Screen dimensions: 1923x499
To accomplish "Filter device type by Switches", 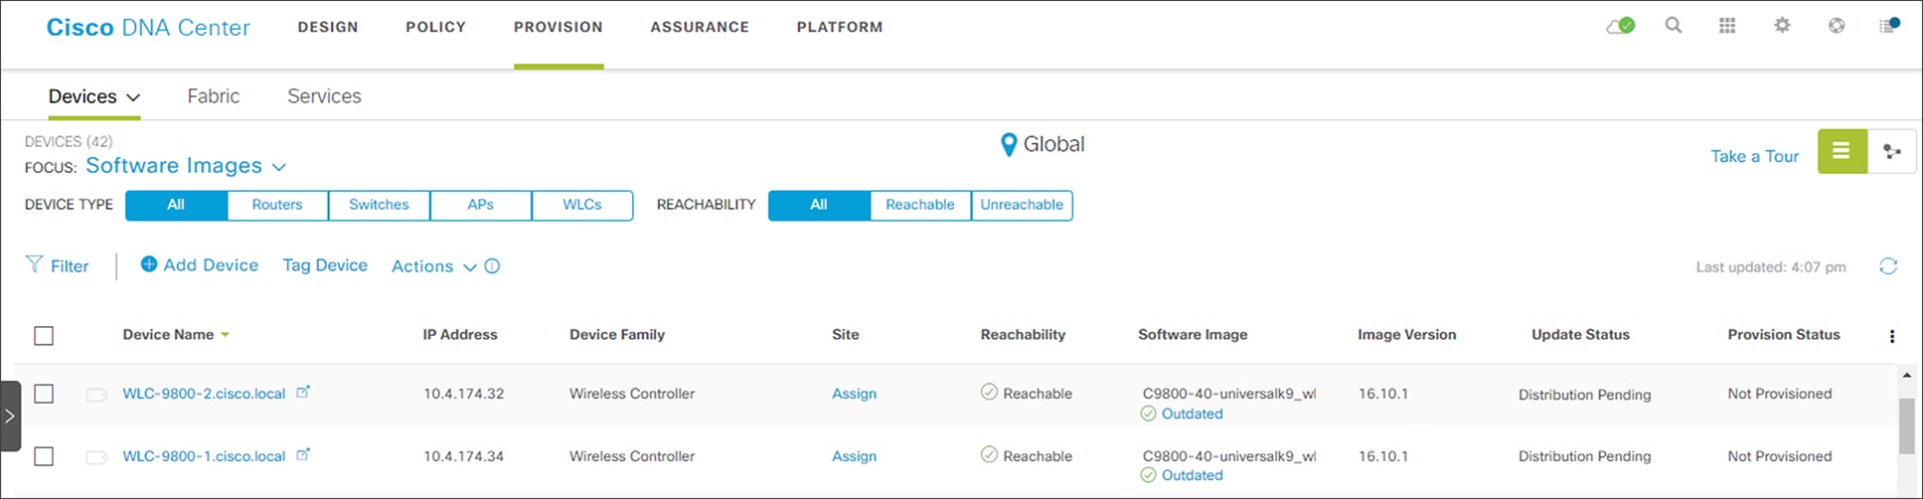I will point(379,205).
